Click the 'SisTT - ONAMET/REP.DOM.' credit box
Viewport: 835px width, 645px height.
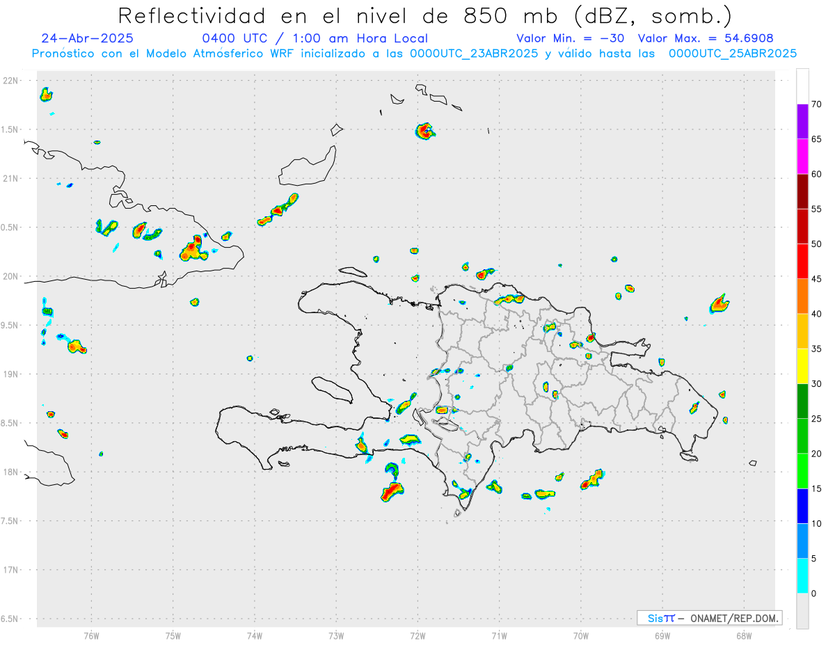(709, 618)
